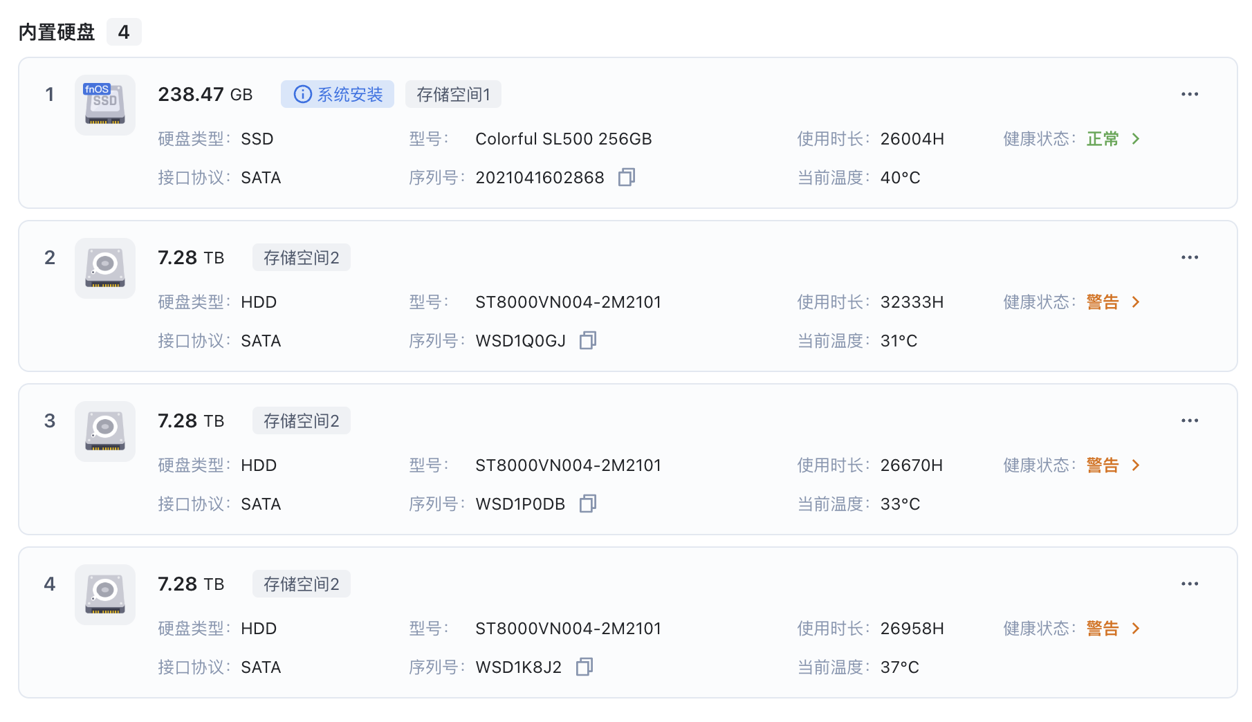Click 存储空间2 tag on disk 4
Screen dimensions: 1252x722
click(302, 584)
